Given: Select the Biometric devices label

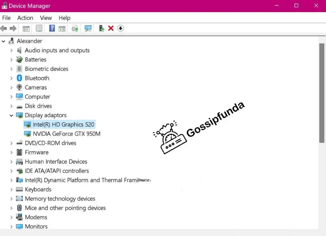Looking at the screenshot, I should click(46, 69).
